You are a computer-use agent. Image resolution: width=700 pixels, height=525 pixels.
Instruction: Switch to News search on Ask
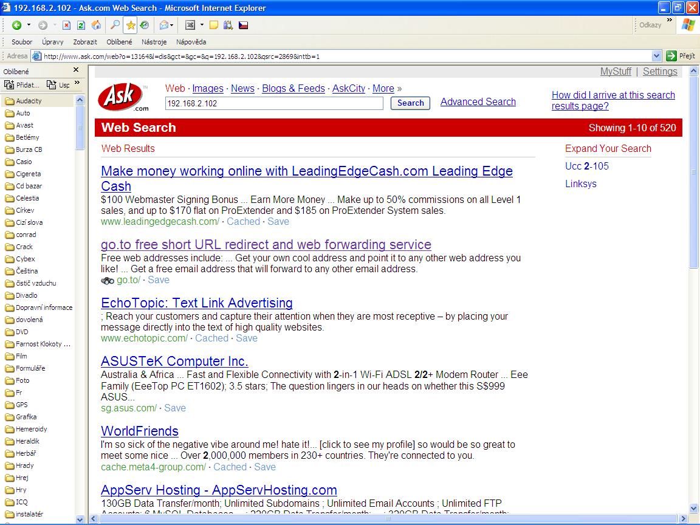click(x=242, y=88)
